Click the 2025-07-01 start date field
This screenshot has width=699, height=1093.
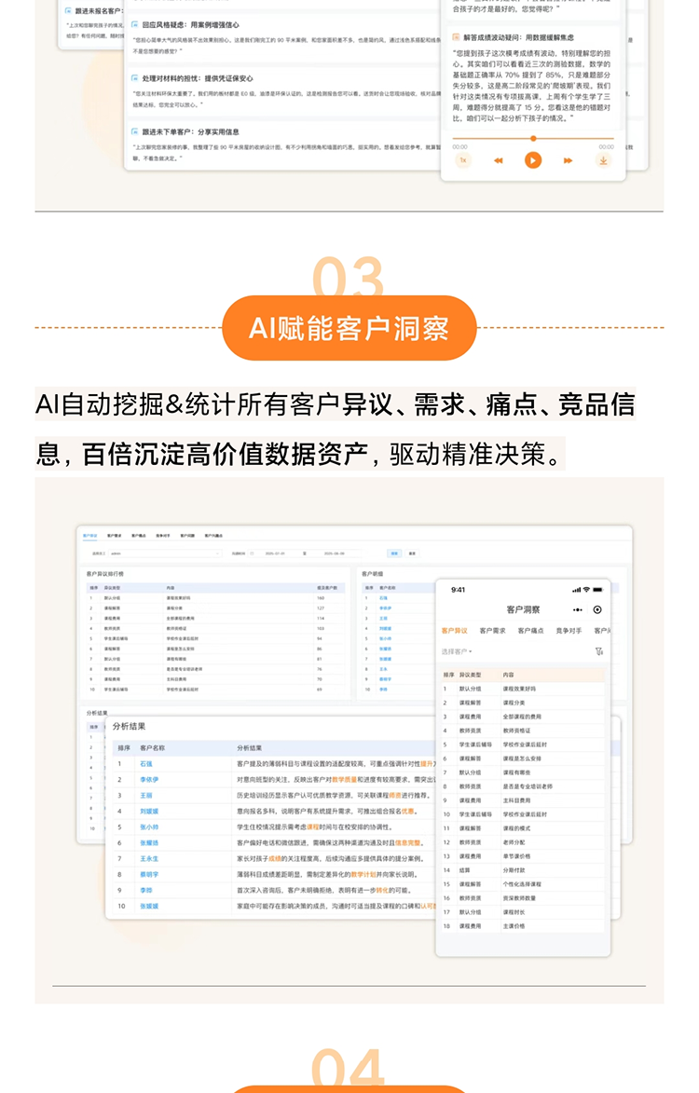[275, 553]
